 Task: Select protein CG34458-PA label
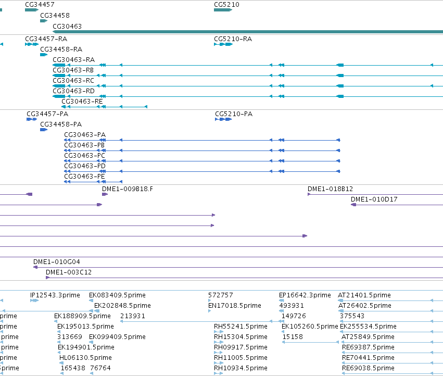tap(61, 124)
